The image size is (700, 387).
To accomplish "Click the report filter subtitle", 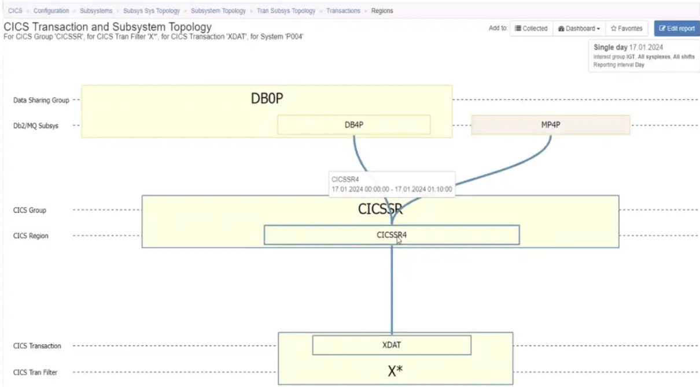I will point(154,36).
